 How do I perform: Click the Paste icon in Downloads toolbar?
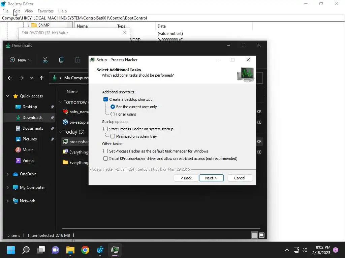pos(77,60)
